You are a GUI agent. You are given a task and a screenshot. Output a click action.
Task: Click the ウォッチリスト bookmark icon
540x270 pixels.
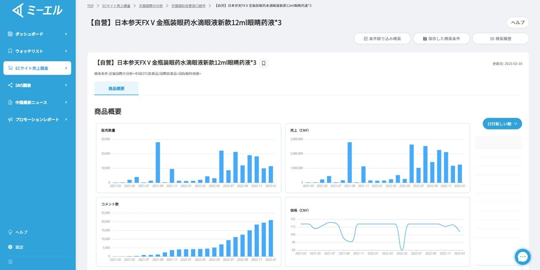point(10,51)
